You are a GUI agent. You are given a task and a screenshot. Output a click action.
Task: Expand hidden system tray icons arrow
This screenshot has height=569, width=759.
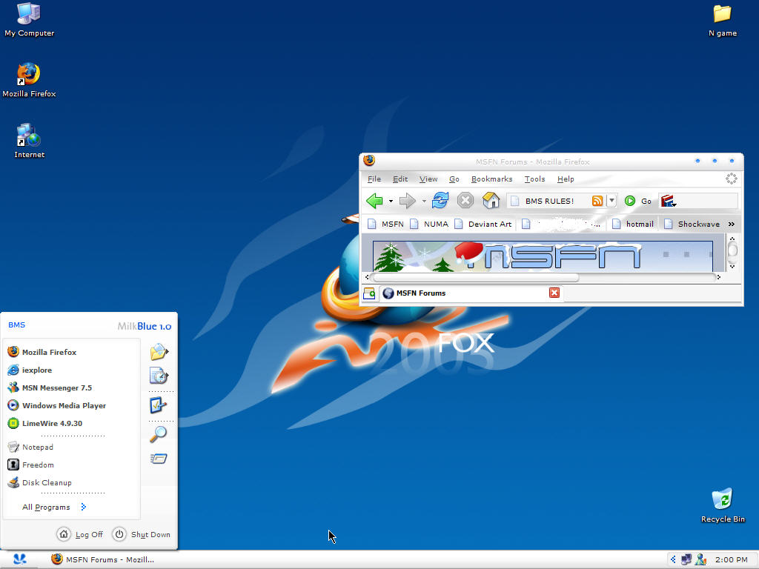tap(673, 560)
